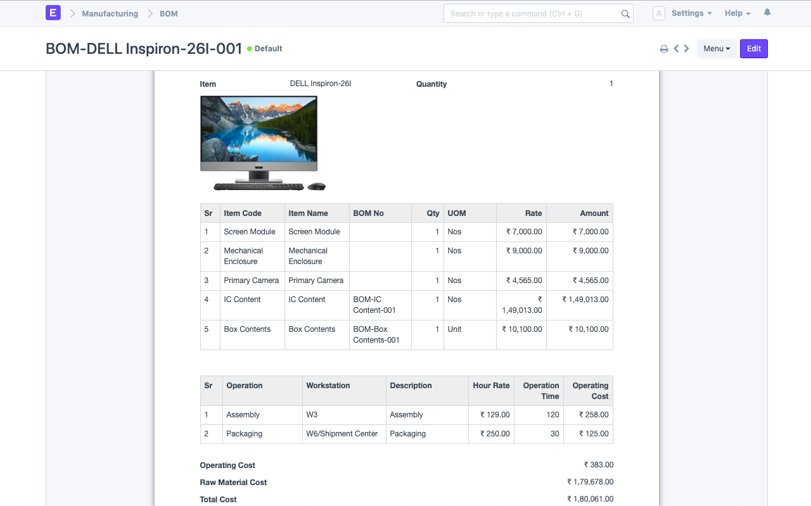Click BOM-IC Content-001 cell in table
This screenshot has width=811, height=506.
point(375,305)
